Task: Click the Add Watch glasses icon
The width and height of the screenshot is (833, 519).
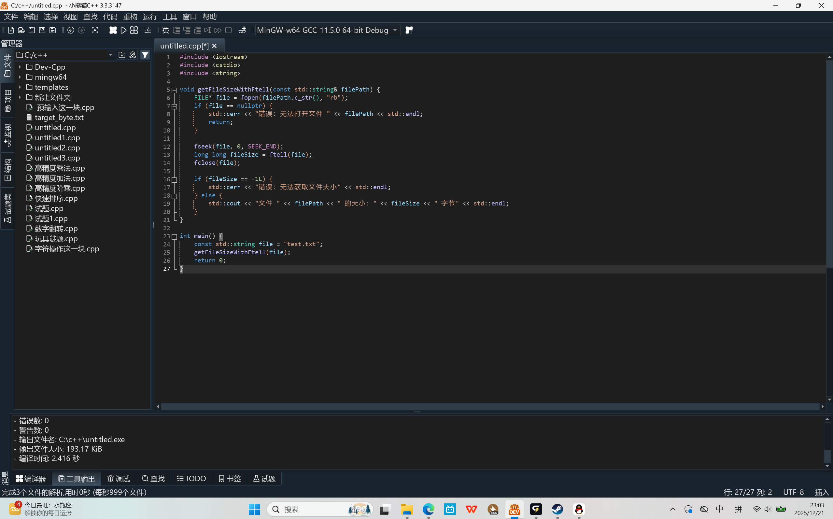Action: 242,30
